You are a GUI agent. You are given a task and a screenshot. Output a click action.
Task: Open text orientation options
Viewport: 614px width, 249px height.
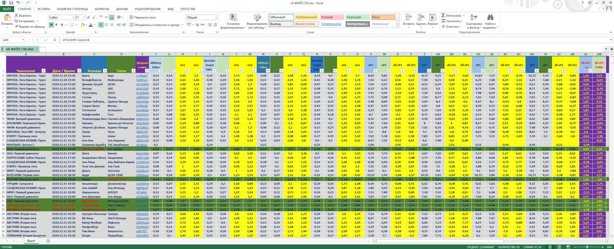tap(120, 17)
